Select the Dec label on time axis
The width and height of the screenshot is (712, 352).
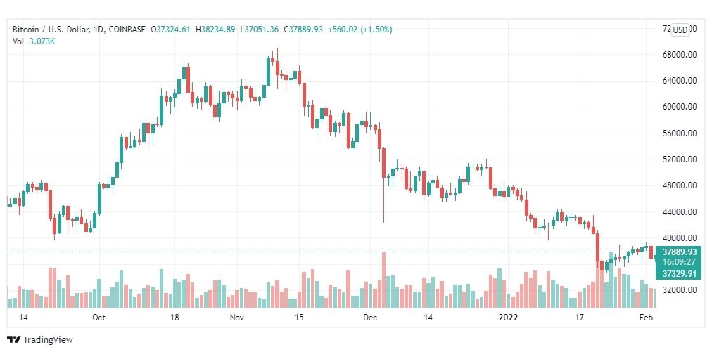coord(371,317)
